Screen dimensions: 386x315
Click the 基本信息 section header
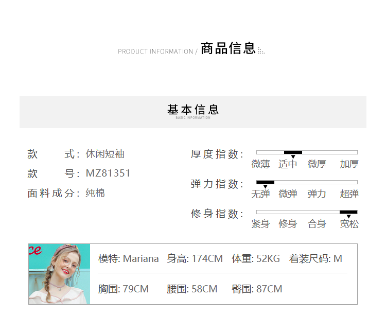pyautogui.click(x=193, y=111)
